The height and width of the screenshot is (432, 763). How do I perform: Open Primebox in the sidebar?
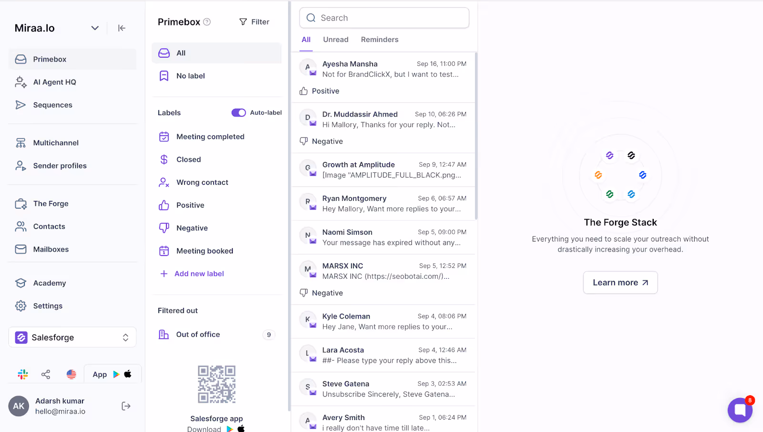[x=72, y=59]
